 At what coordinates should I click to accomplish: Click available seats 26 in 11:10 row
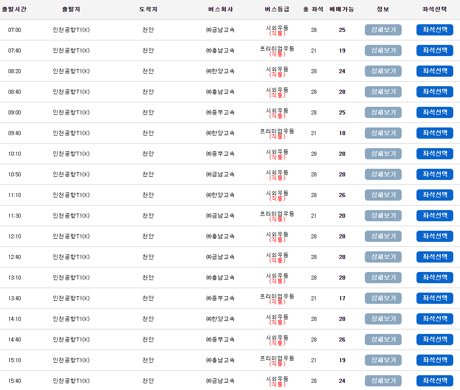tap(342, 195)
